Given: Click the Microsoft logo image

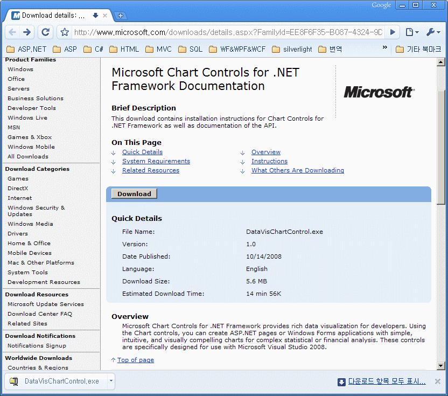Looking at the screenshot, I should [379, 92].
